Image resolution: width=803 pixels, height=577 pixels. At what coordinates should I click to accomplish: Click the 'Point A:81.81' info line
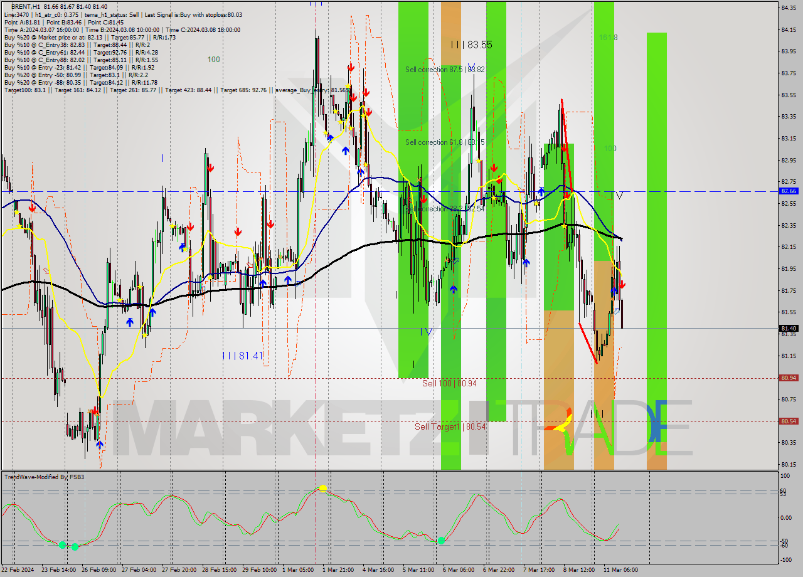[x=63, y=22]
